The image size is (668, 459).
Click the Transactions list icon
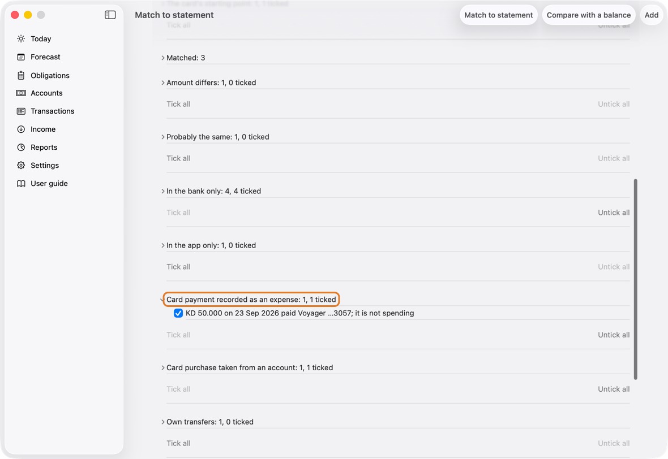coord(21,111)
